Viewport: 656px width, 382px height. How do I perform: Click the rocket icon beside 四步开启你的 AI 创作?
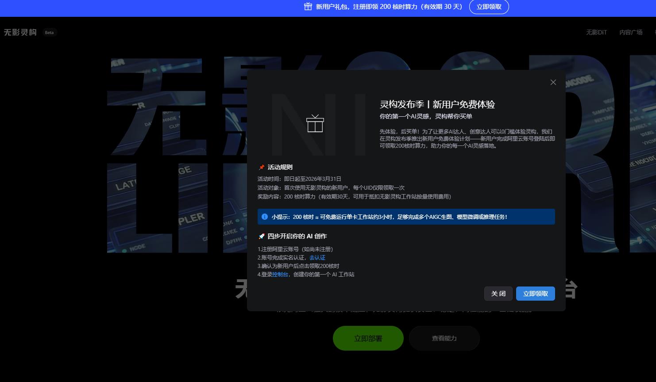(x=261, y=236)
